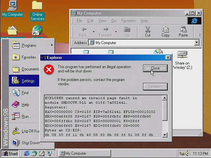This screenshot has height=158, width=211.
Task: Choose Run... in Start menu
Action: pos(24,116)
